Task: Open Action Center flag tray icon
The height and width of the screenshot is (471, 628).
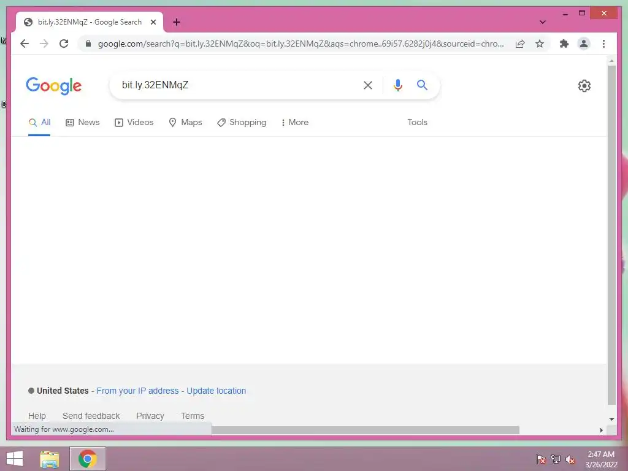Action: click(541, 459)
